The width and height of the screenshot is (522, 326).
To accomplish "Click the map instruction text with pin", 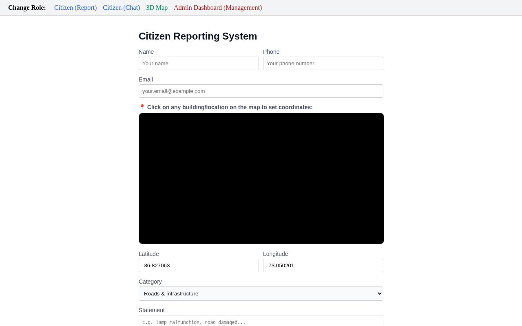I will (x=226, y=107).
